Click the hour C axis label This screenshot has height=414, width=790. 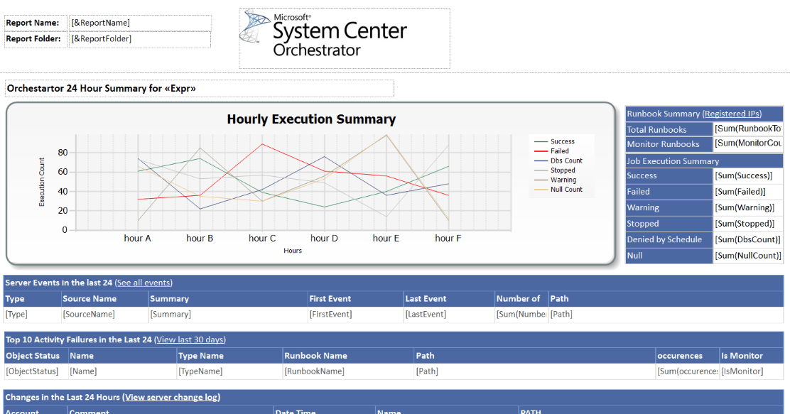262,239
